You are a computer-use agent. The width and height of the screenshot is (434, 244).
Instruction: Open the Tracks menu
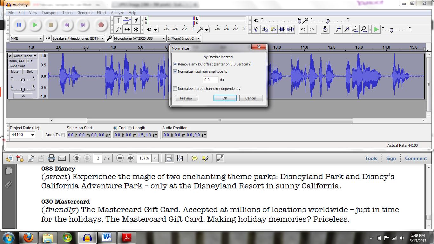click(68, 13)
